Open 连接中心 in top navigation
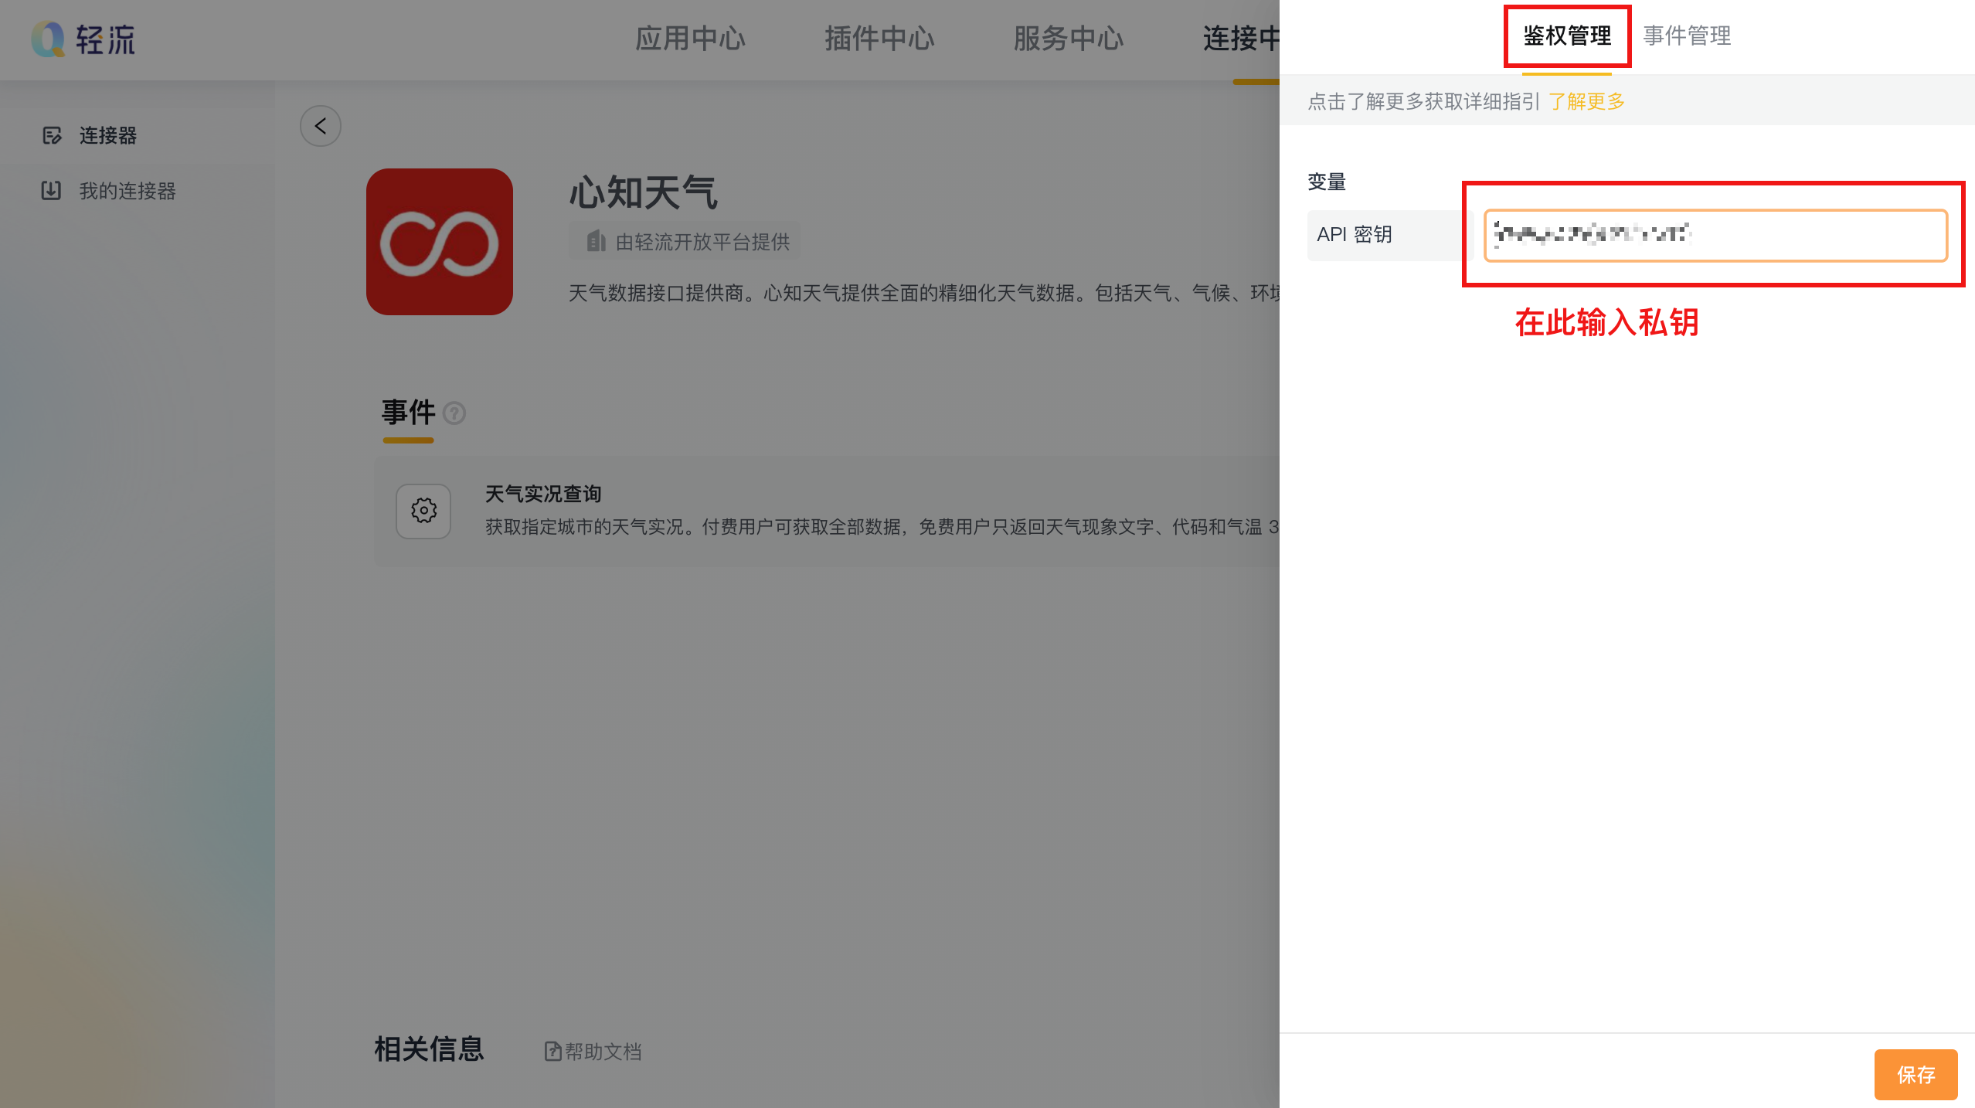Image resolution: width=1975 pixels, height=1108 pixels. point(1241,39)
